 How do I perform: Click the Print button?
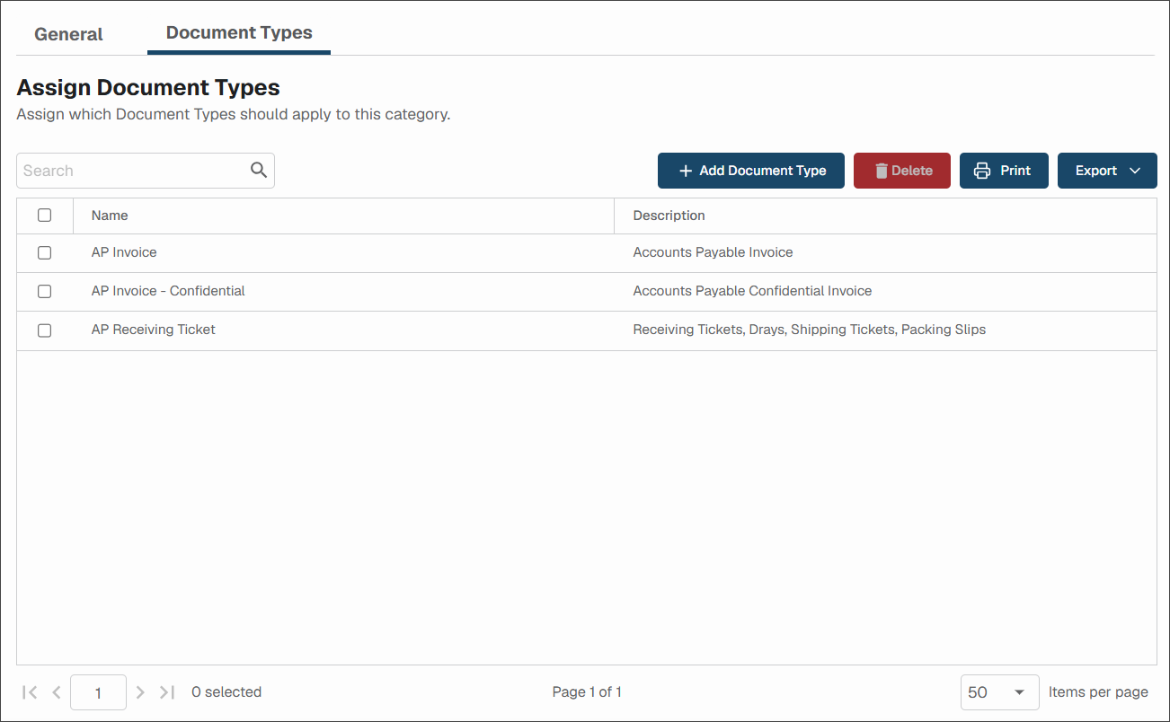1004,171
